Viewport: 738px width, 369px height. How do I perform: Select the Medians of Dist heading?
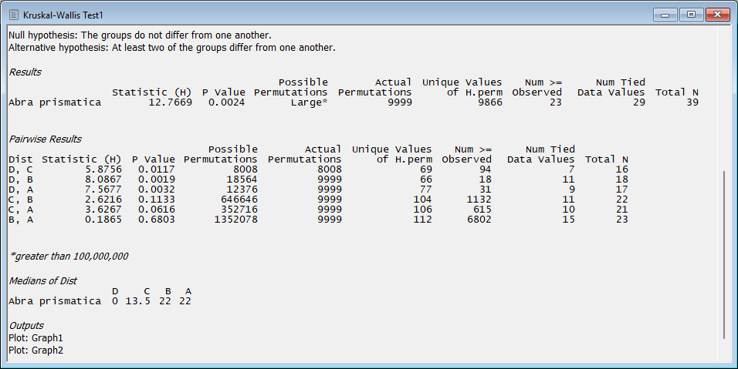pos(42,281)
